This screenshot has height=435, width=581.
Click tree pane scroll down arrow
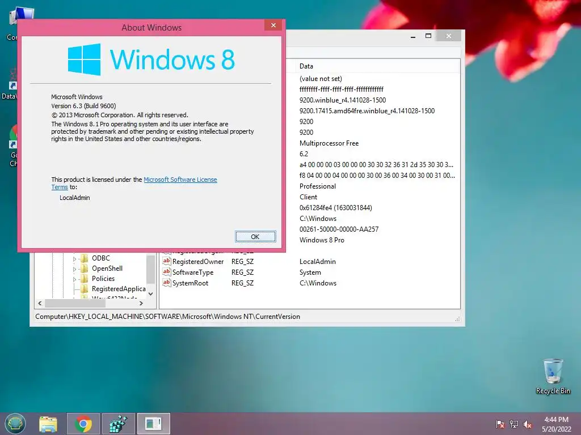(x=151, y=294)
